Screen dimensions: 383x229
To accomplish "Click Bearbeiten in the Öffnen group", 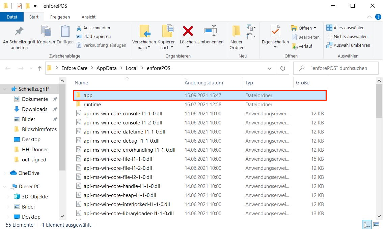I will pyautogui.click(x=306, y=37).
